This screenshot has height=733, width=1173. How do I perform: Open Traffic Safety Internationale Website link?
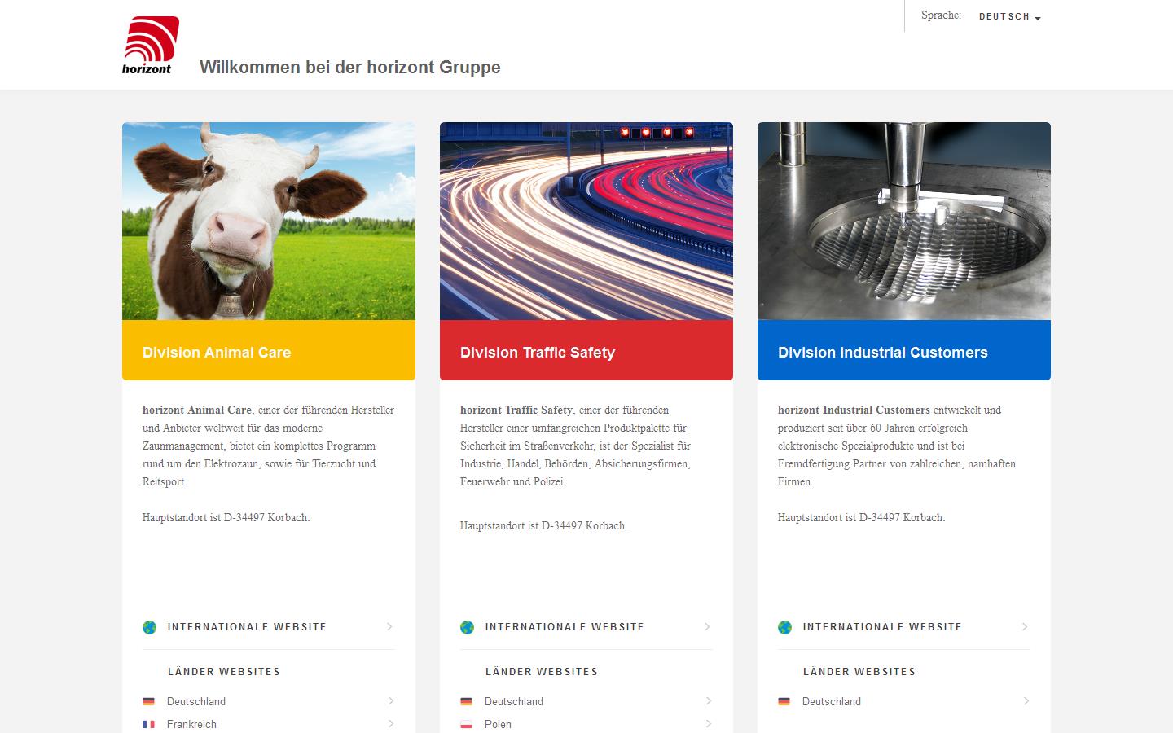point(565,627)
